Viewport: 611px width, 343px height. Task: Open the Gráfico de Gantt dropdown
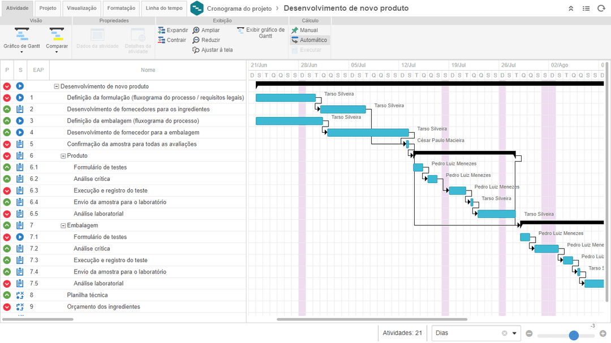pyautogui.click(x=21, y=52)
